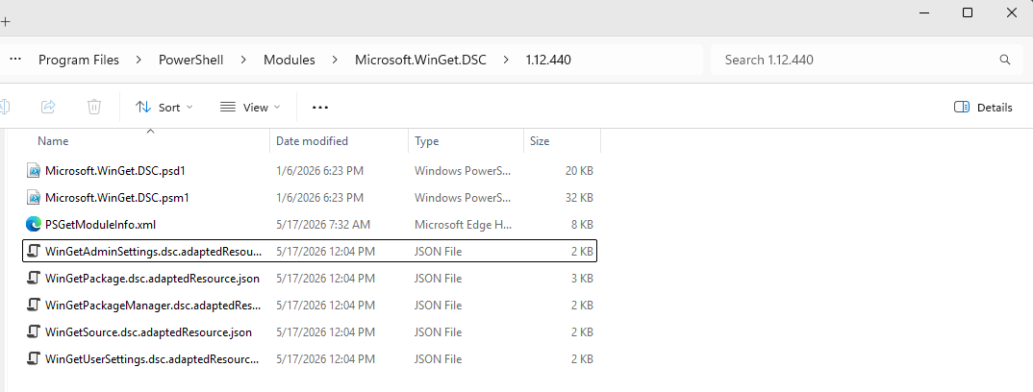Open the Sort dropdown menu

pos(164,108)
